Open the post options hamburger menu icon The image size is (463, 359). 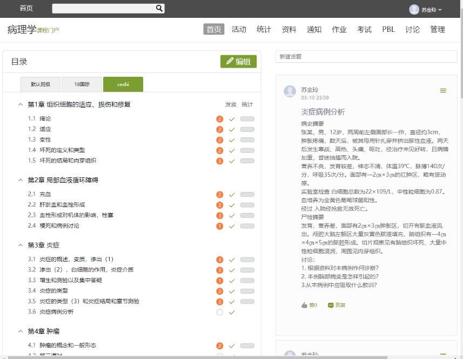[443, 90]
